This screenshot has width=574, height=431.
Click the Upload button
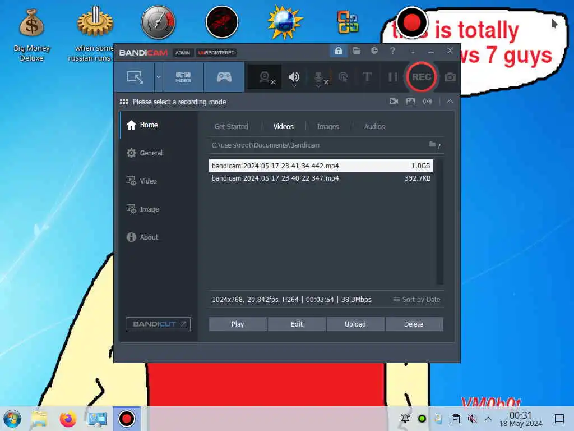[355, 324]
